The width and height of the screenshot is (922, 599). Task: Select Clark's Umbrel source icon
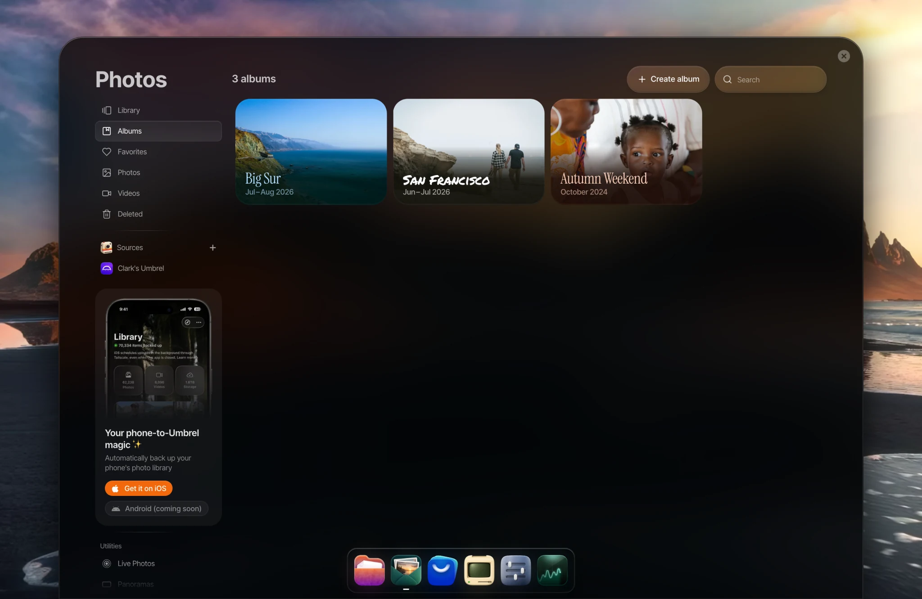107,268
